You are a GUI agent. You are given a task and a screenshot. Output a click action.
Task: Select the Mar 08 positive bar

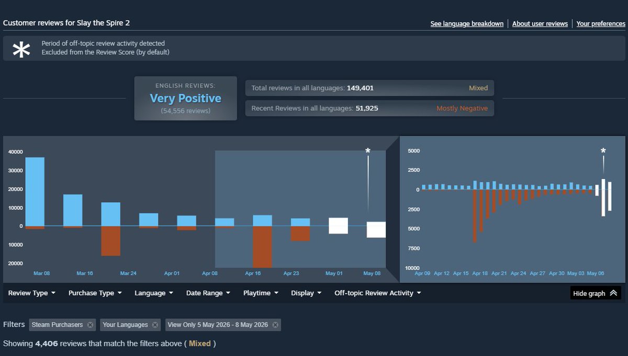pyautogui.click(x=35, y=192)
